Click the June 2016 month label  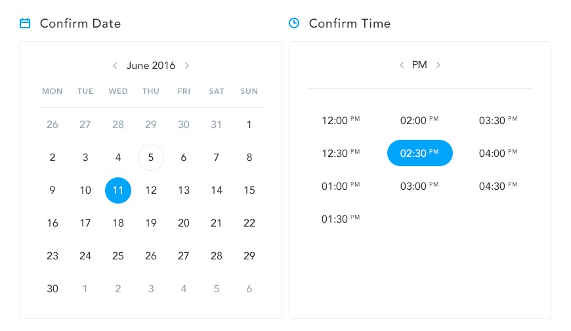tap(151, 66)
